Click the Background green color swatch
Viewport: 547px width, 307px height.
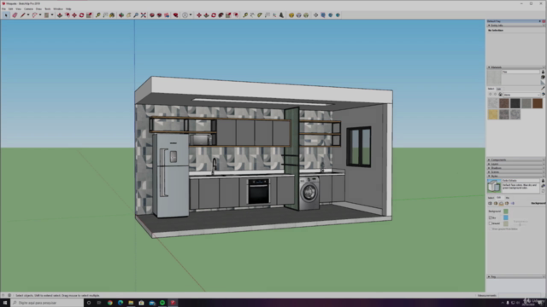506,211
